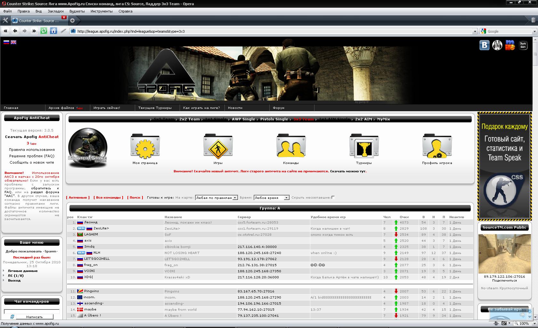538x328 pixels.
Task: Expand the Выход menu item
Action: [14, 280]
